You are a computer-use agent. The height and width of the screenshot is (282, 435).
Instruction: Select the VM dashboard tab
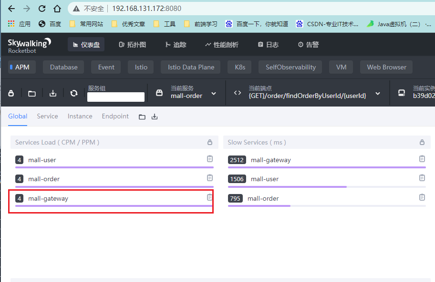[x=341, y=67]
